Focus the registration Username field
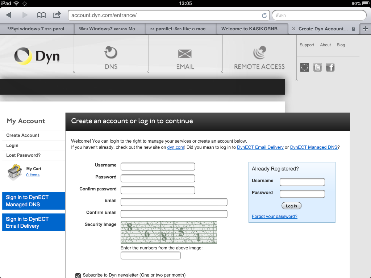 [158, 167]
